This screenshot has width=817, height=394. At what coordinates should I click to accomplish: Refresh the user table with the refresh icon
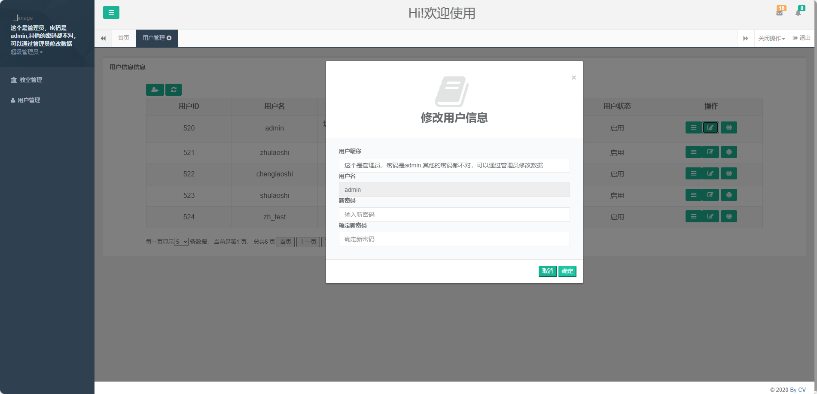(174, 90)
